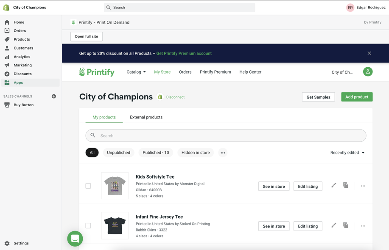The height and width of the screenshot is (250, 389).
Task: Add a sales channel with plus icon
Action: [54, 96]
